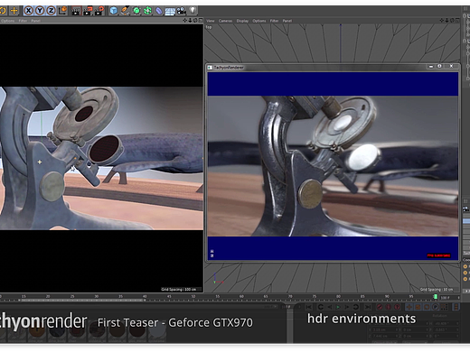The image size is (470, 352).
Task: Click the recent tool plus icon
Action: pos(14,11)
